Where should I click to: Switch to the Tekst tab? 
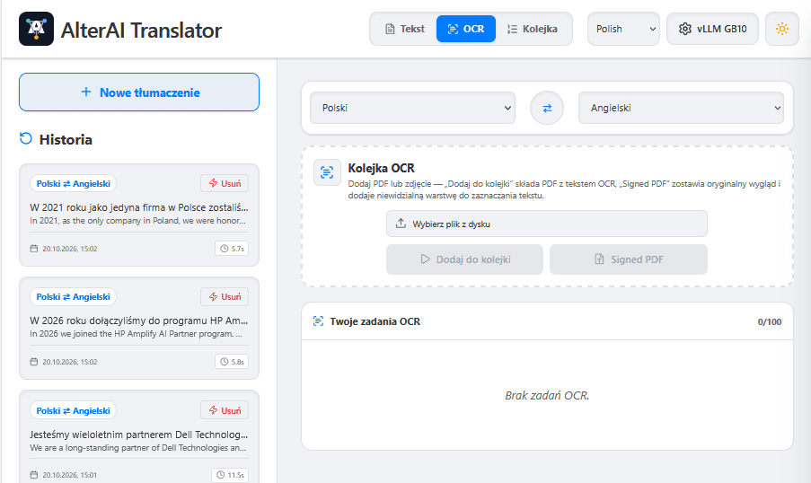pos(405,29)
